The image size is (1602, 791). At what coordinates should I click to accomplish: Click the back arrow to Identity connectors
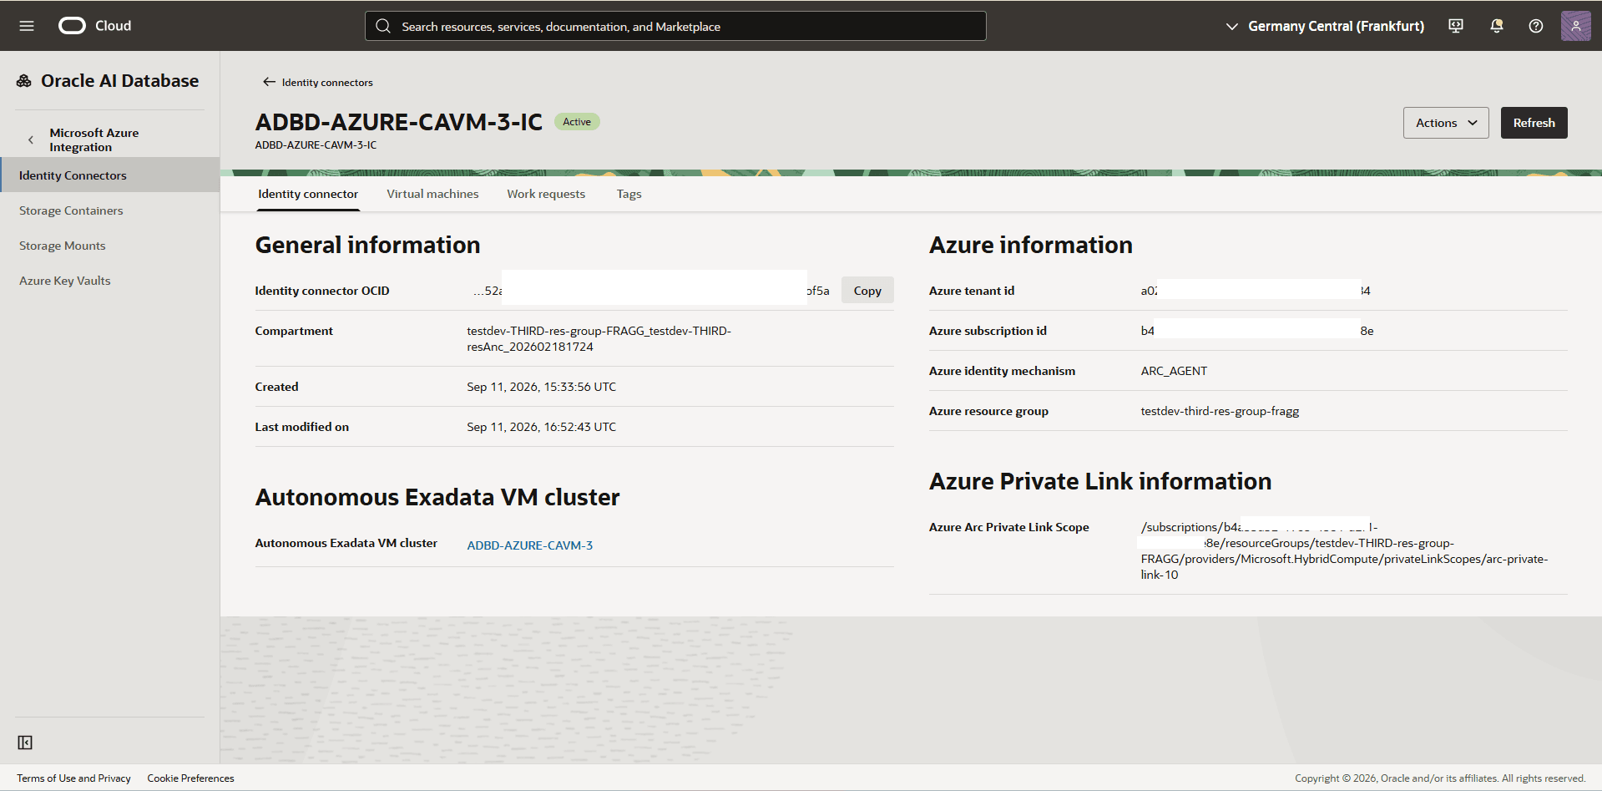pos(269,82)
